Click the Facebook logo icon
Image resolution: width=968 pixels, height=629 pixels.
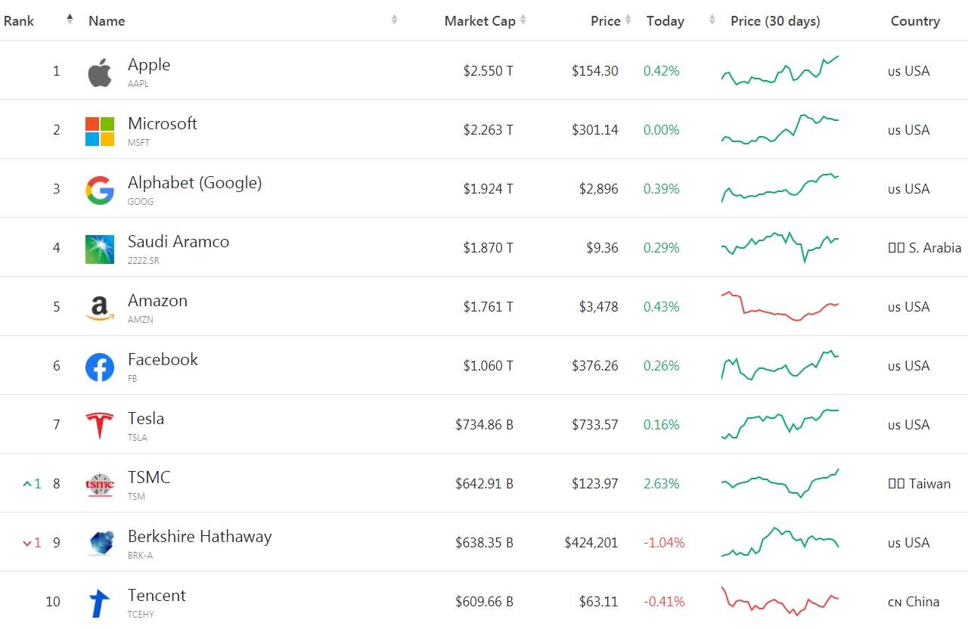click(100, 367)
